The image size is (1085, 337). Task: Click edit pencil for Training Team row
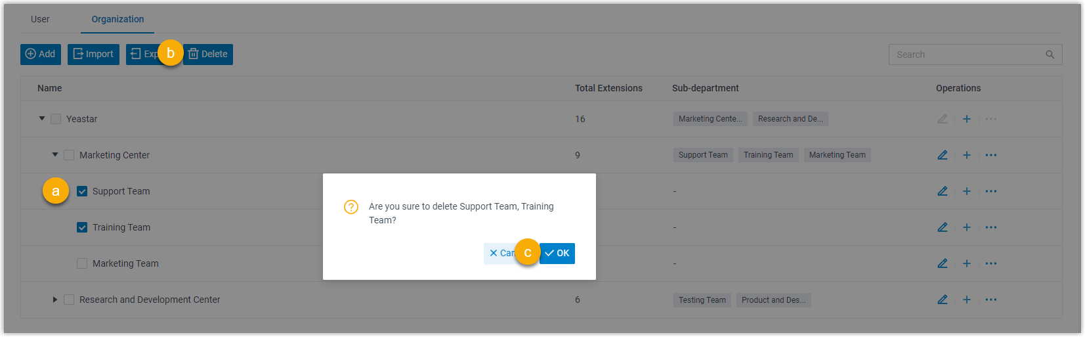(x=943, y=227)
